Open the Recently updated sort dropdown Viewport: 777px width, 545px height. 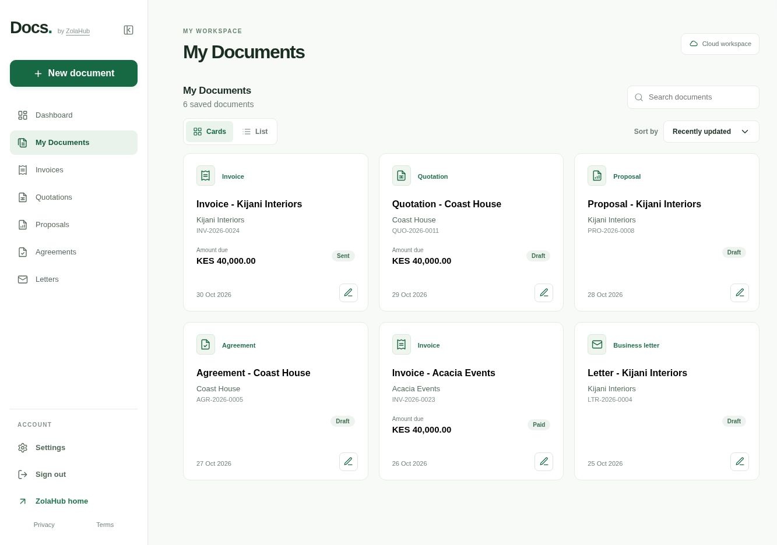pos(711,132)
